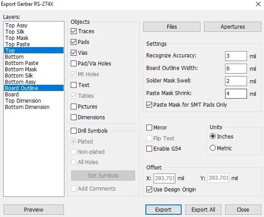264x217 pixels.
Task: Open the Files button
Action: [x=172, y=26]
